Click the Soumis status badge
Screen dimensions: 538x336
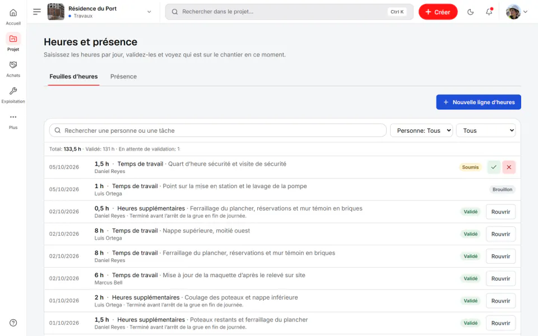coord(470,167)
